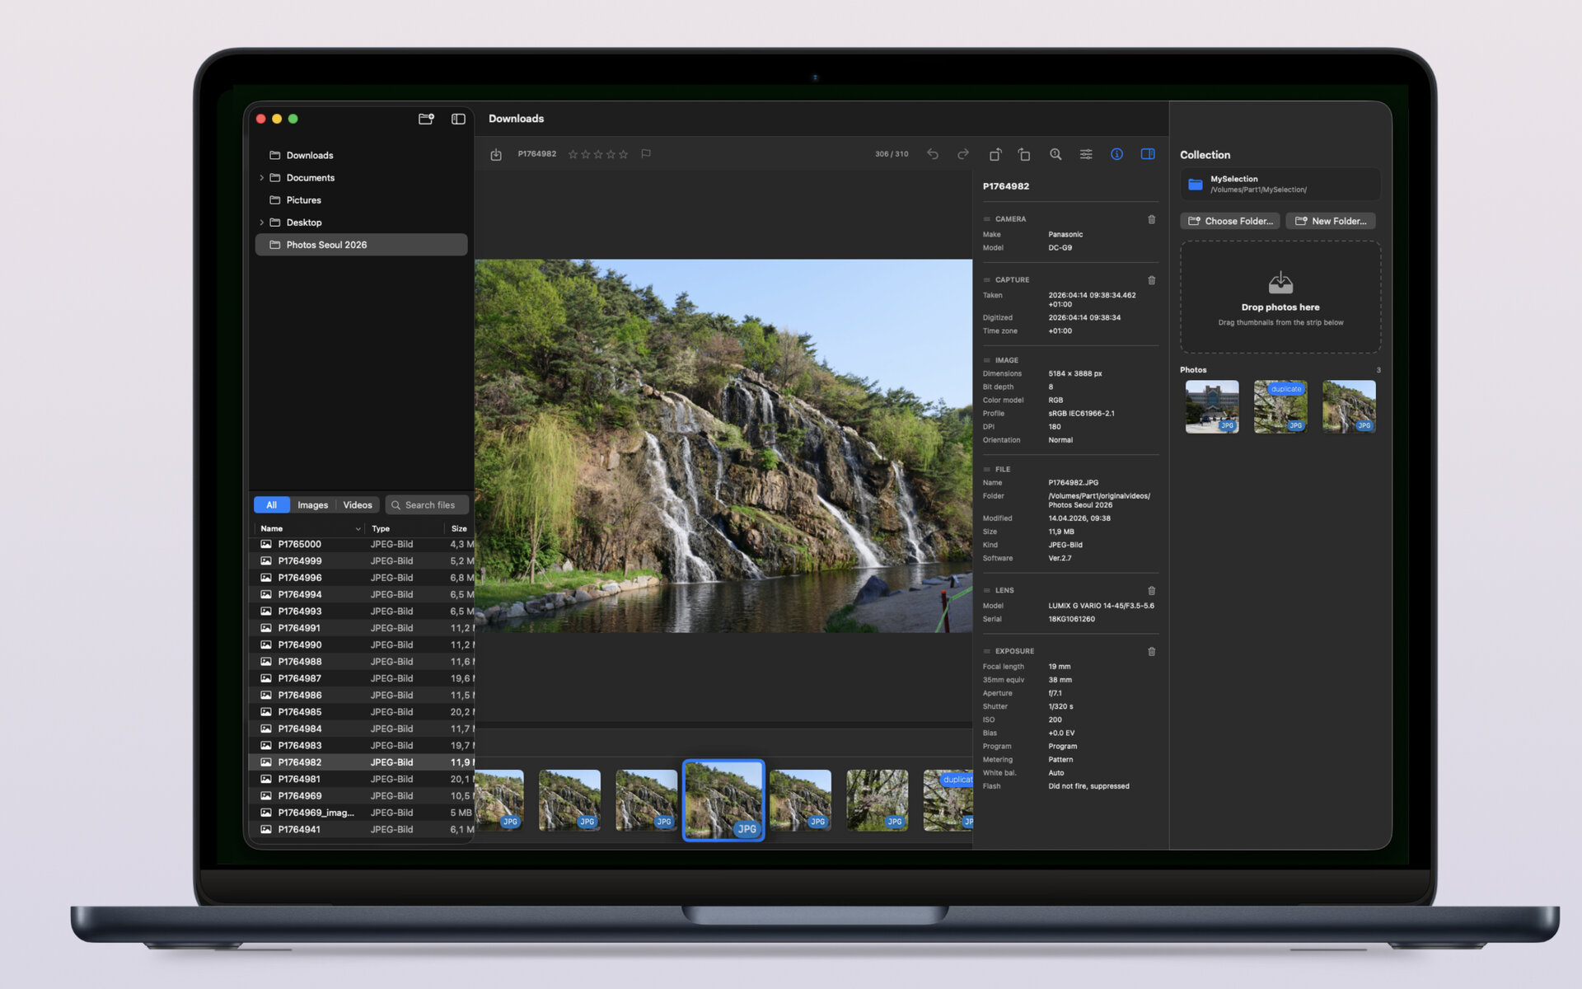
Task: Click the drop photos tray icon
Action: tap(1280, 283)
